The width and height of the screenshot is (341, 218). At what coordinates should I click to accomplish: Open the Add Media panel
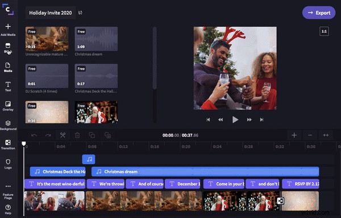8,30
